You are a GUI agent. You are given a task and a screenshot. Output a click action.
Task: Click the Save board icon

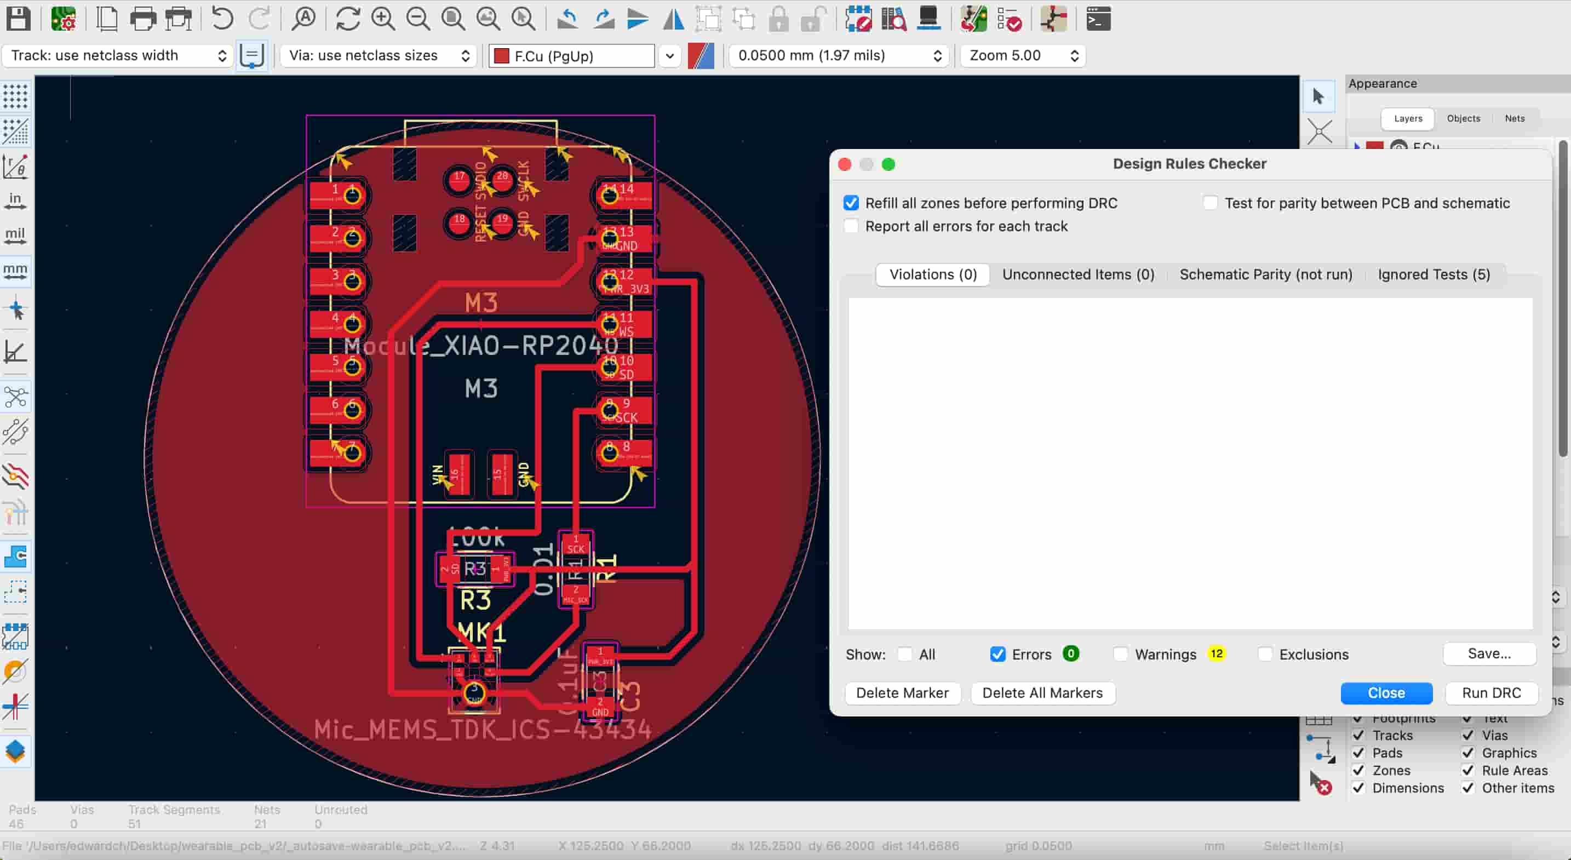(18, 19)
